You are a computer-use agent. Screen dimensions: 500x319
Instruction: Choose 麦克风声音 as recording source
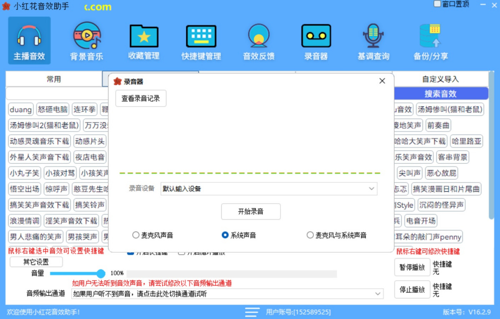136,235
